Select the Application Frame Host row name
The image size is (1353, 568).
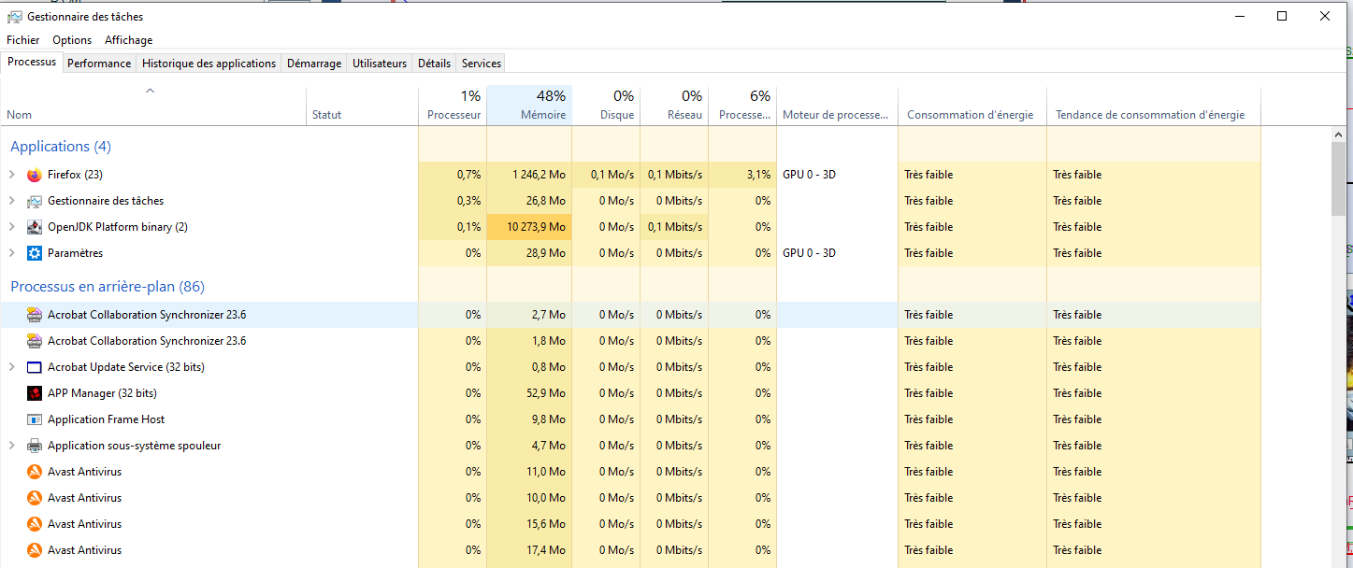pos(107,419)
